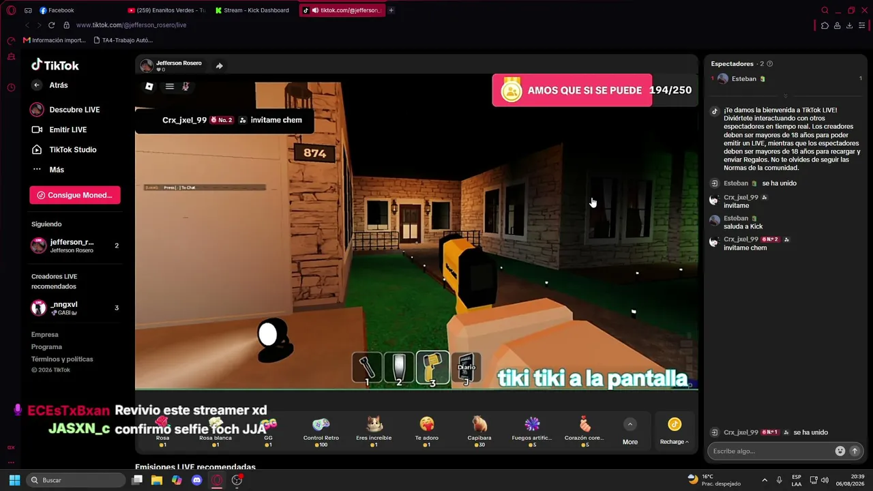Open the Programa footer link
Viewport: 873px width, 491px height.
click(x=46, y=347)
